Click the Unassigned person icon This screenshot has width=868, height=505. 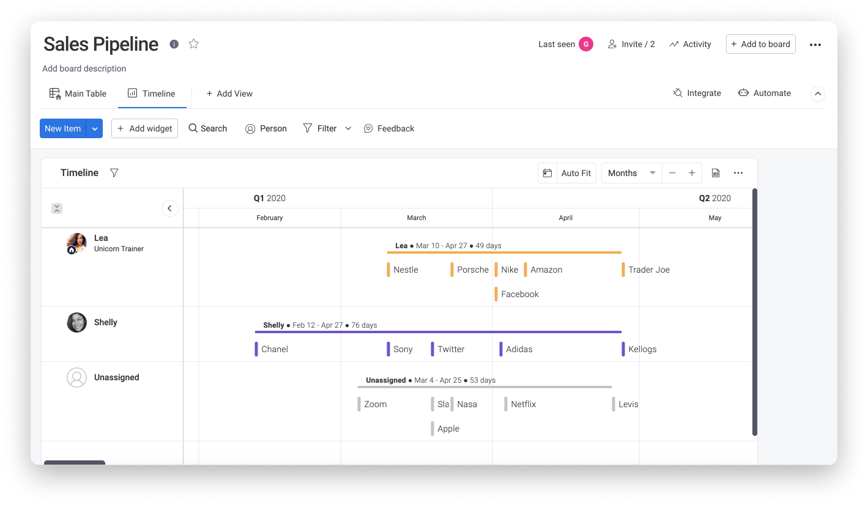tap(76, 377)
